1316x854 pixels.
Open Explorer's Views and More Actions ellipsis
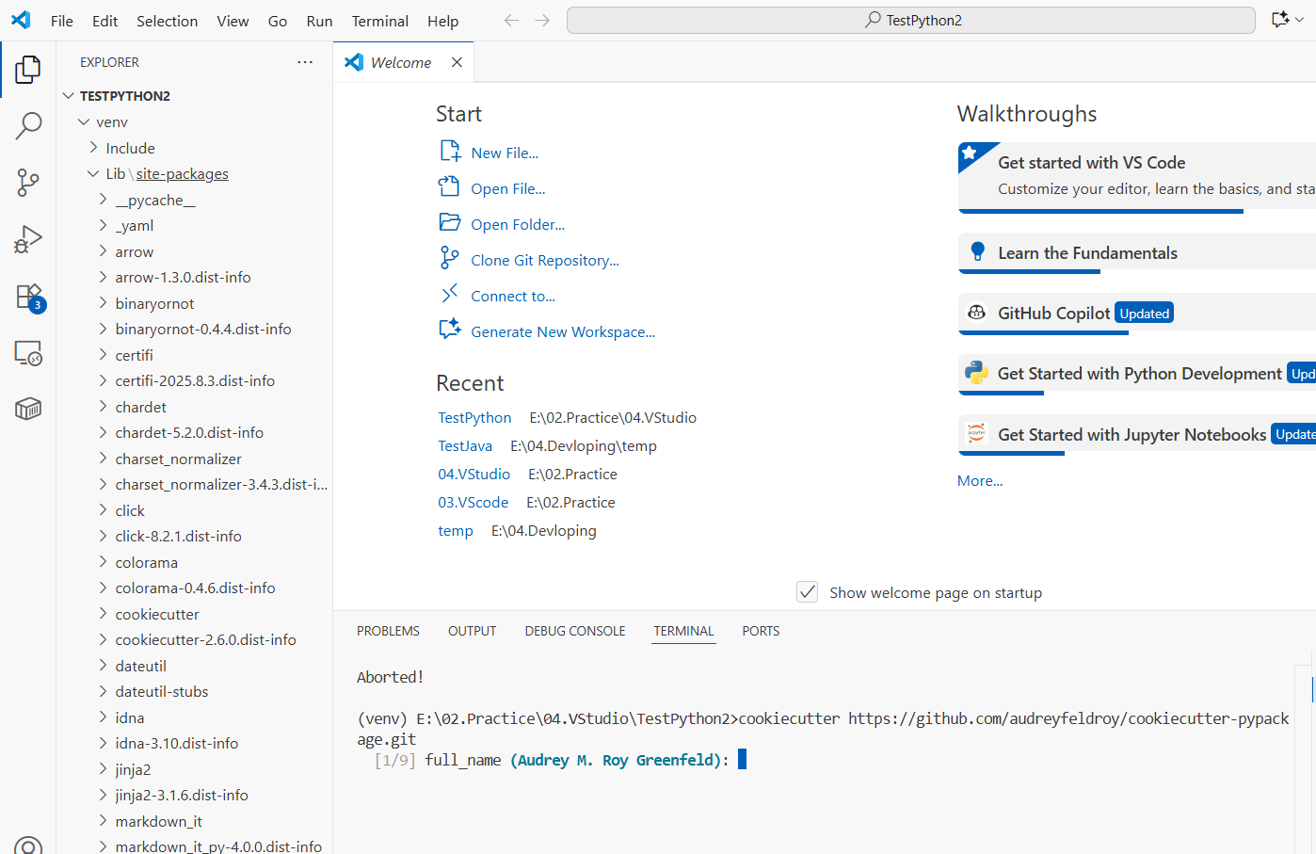coord(305,62)
